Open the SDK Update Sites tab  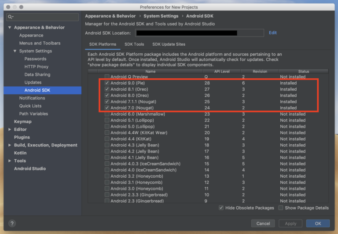click(169, 44)
